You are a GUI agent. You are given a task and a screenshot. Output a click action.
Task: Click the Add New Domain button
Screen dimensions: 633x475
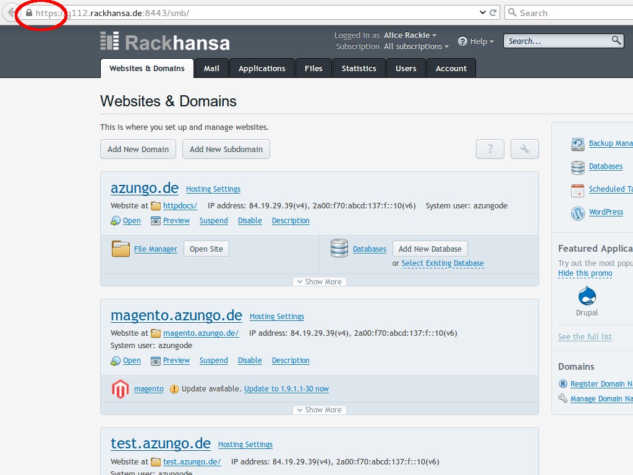(x=138, y=149)
